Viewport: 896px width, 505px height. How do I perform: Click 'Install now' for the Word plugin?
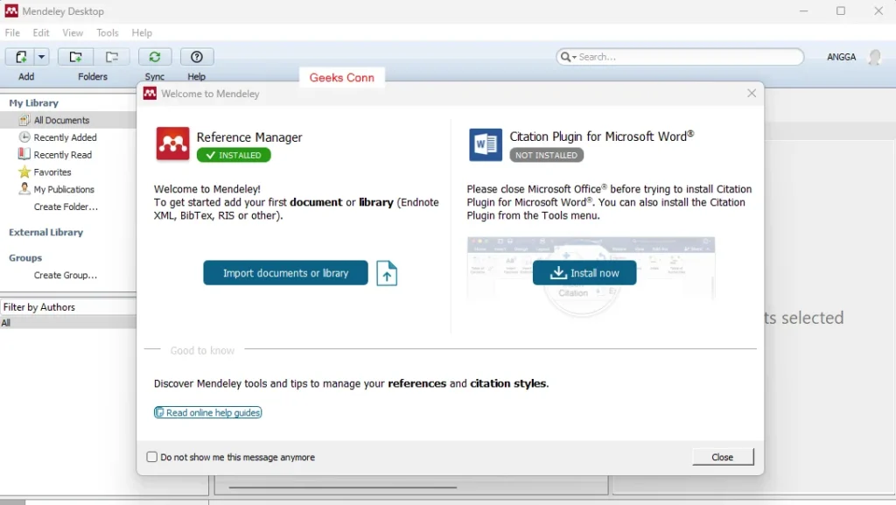(x=584, y=272)
